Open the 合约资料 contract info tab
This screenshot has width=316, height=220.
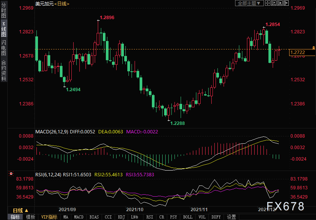[x=3, y=70]
